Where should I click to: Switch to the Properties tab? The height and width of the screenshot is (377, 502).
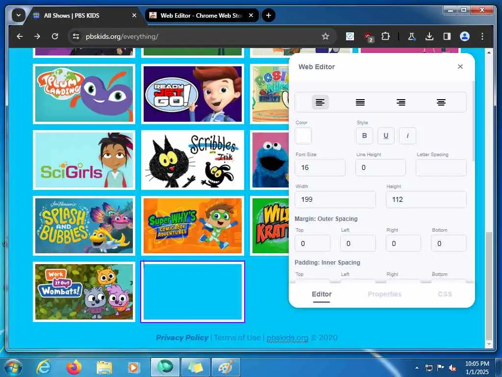coord(384,295)
